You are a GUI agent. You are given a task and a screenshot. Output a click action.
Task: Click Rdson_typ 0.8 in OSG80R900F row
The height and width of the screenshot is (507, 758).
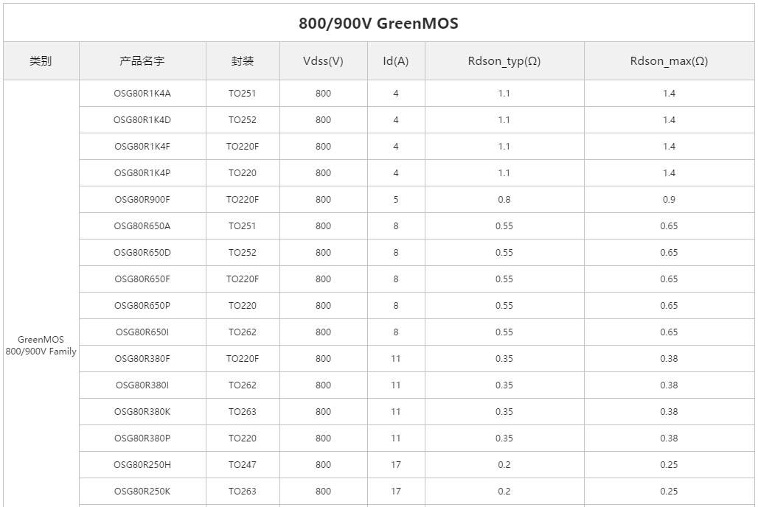504,200
